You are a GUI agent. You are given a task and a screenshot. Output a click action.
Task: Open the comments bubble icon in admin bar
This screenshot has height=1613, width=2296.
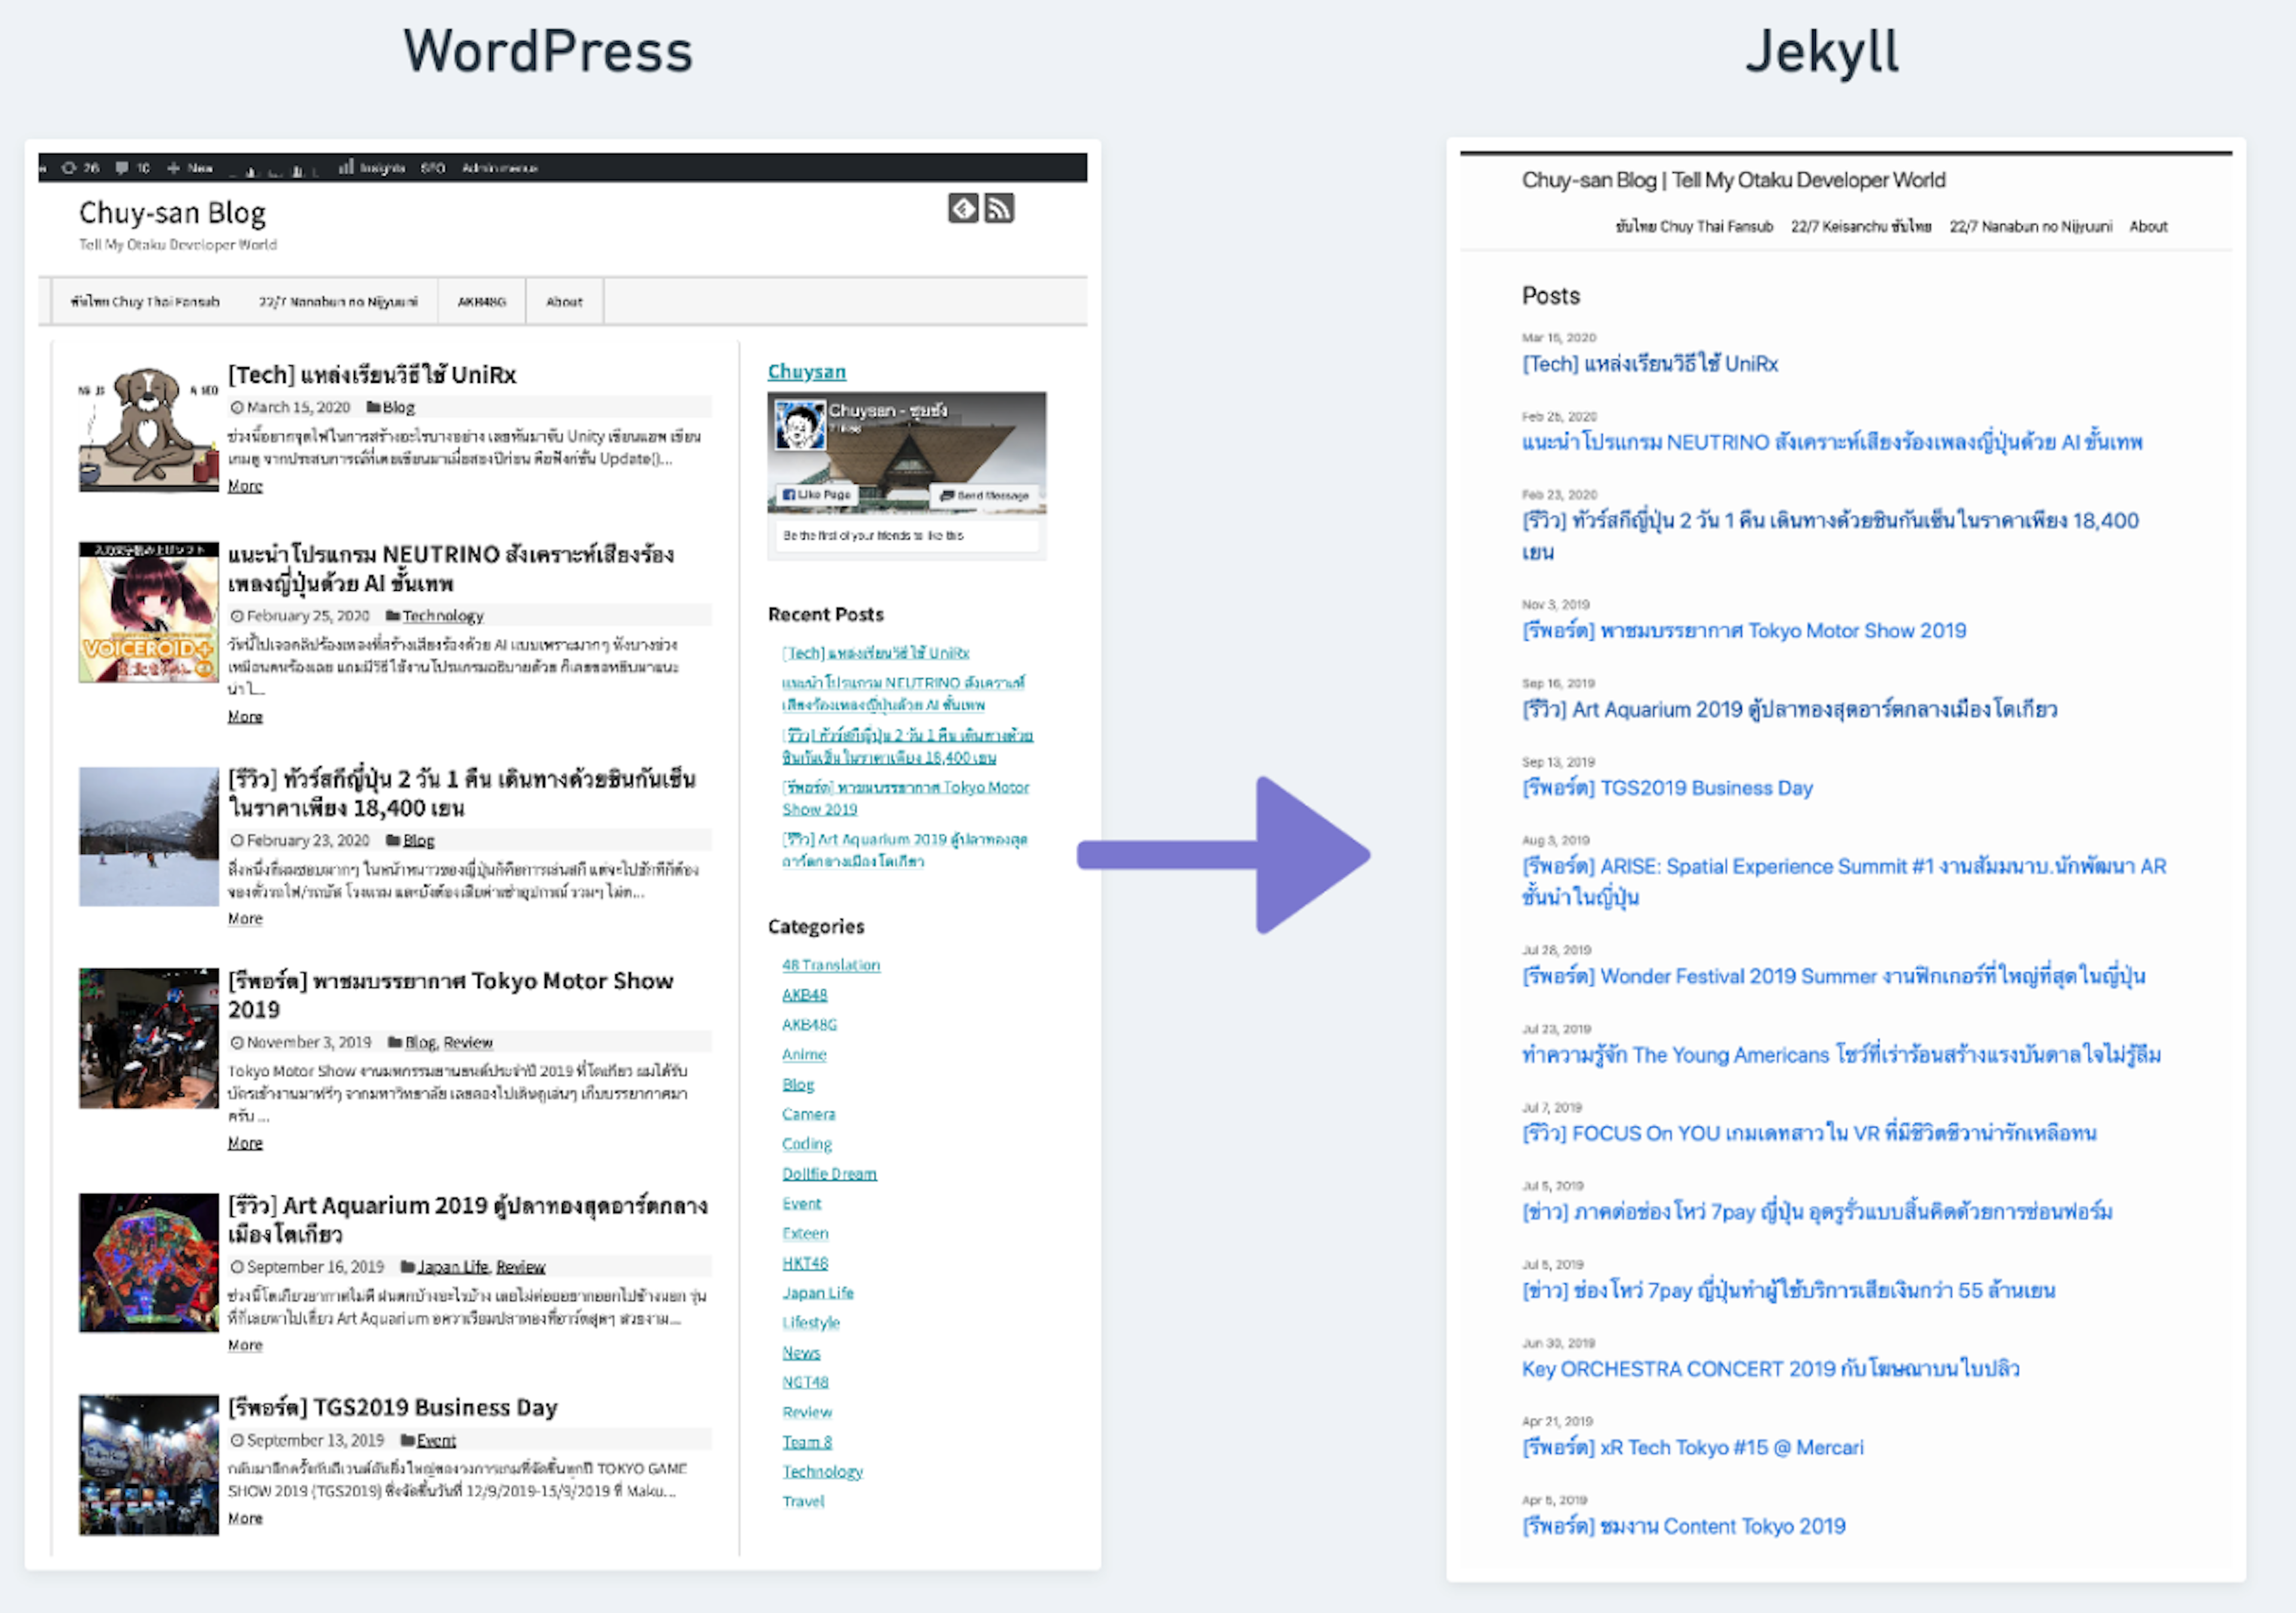pos(122,168)
